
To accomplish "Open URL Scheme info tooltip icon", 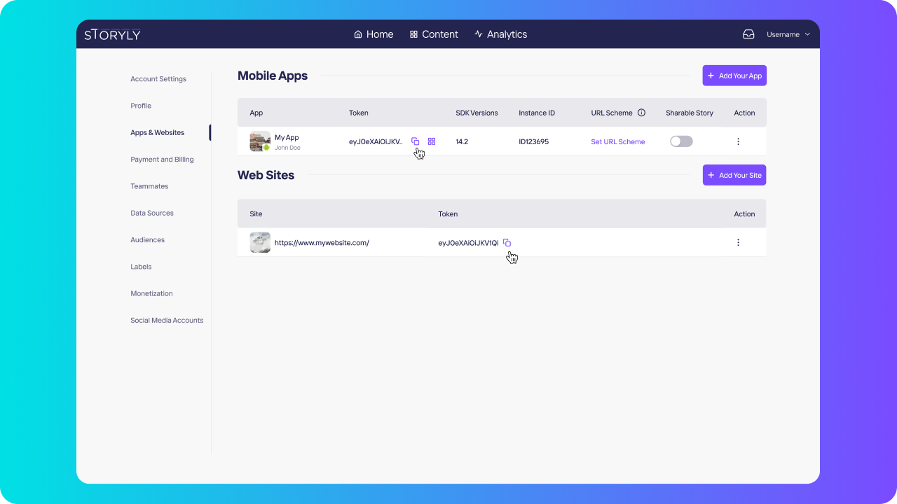I will point(641,113).
